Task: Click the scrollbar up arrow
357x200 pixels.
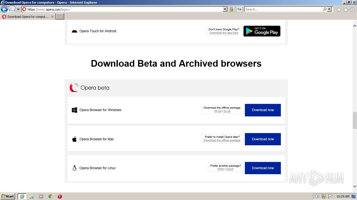Action: coord(354,26)
